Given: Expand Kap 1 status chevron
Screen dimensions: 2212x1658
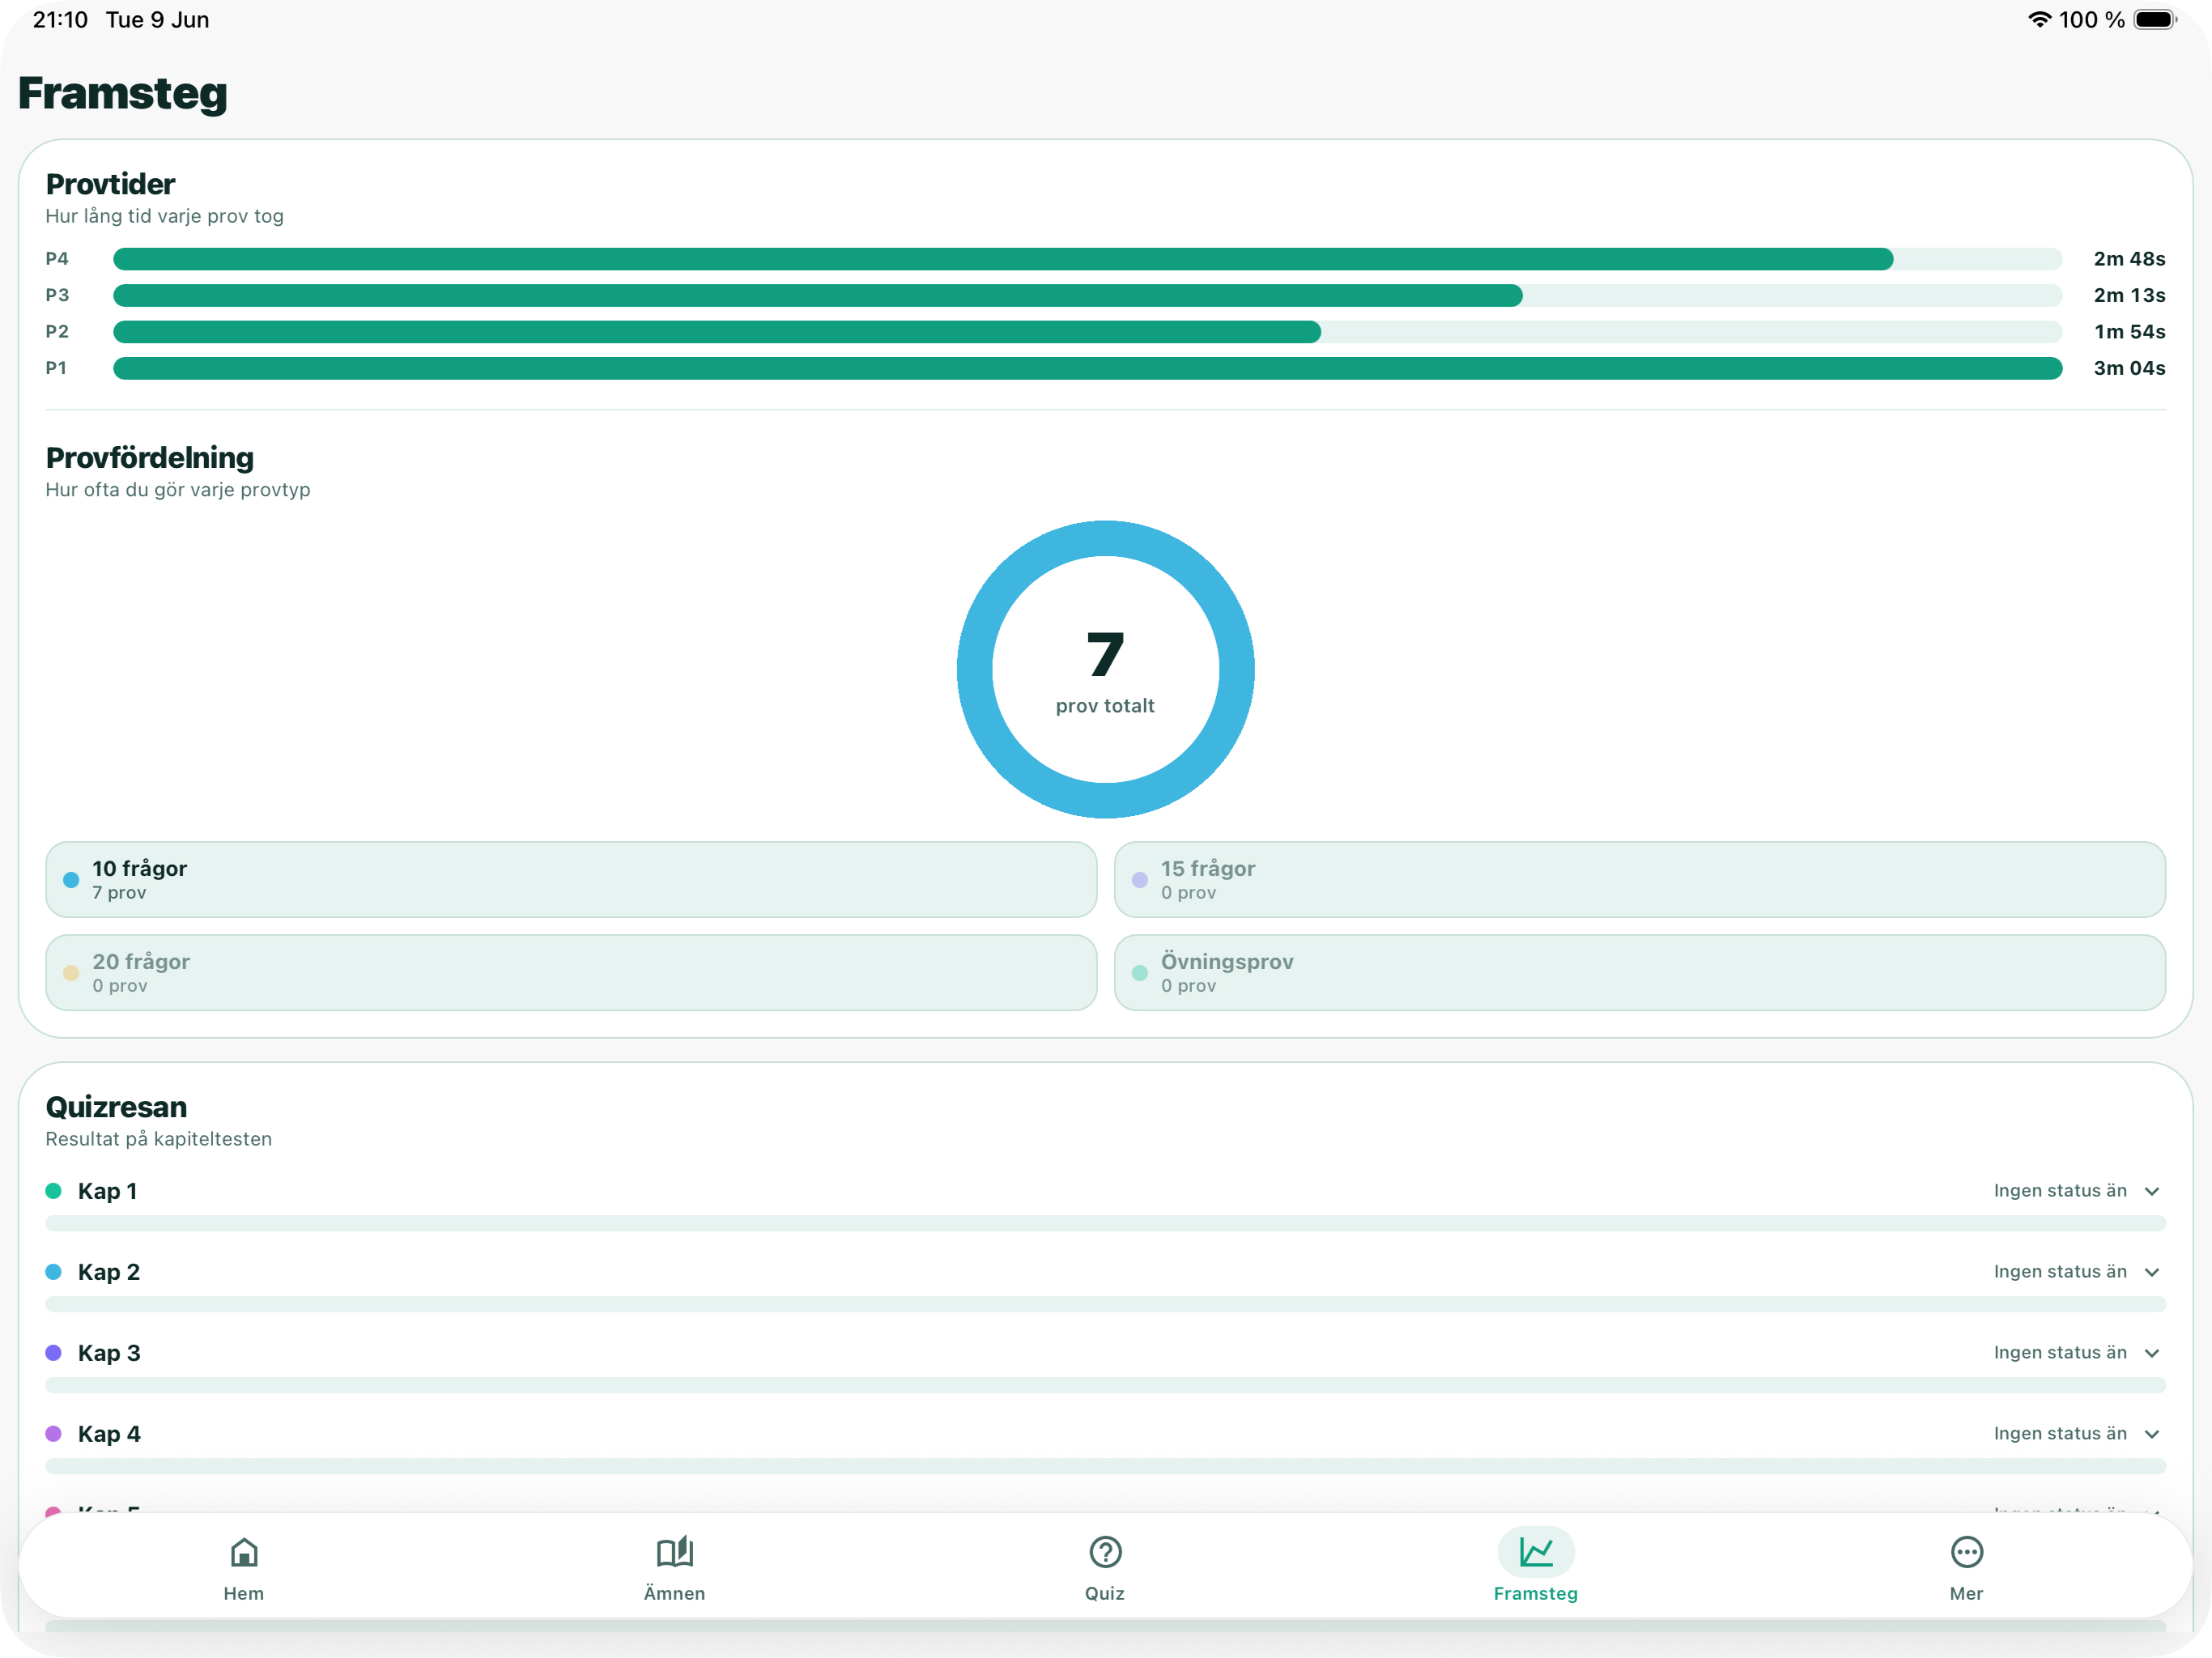Looking at the screenshot, I should (x=2152, y=1191).
